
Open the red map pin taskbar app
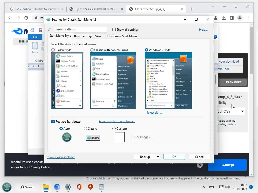[90, 187]
